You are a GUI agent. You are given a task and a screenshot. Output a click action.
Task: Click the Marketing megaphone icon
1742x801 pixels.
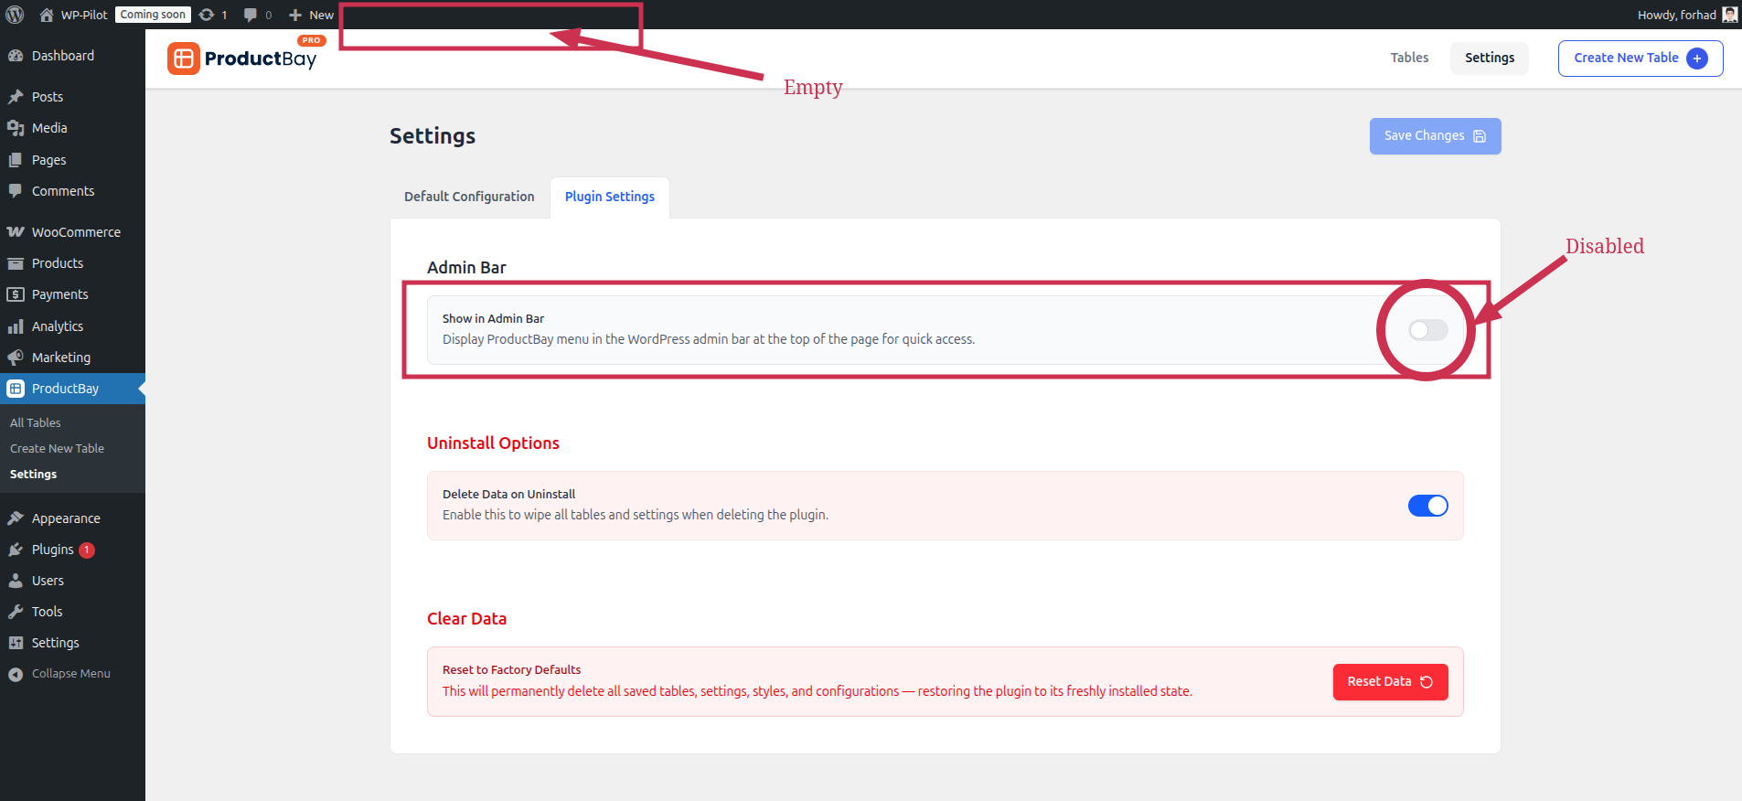click(16, 358)
